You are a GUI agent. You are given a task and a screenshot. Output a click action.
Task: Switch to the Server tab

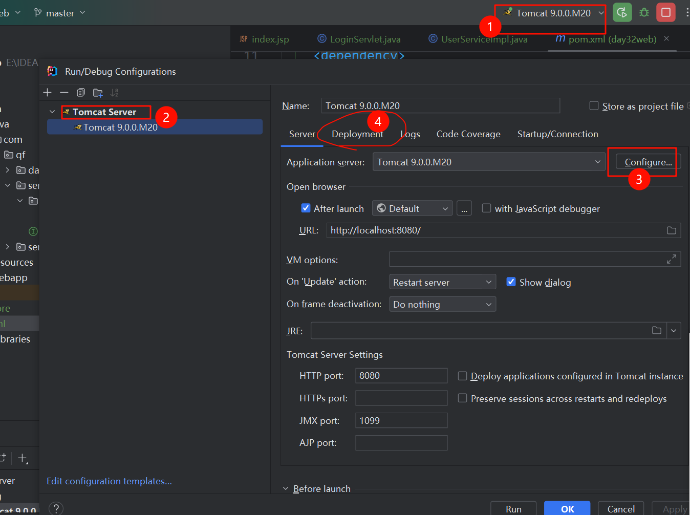302,134
